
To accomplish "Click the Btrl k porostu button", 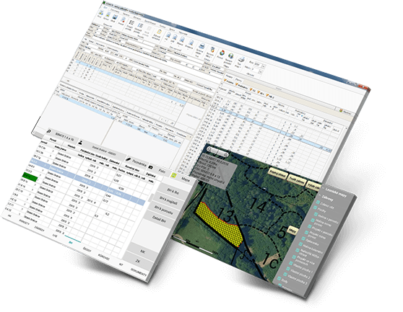I will tap(163, 210).
